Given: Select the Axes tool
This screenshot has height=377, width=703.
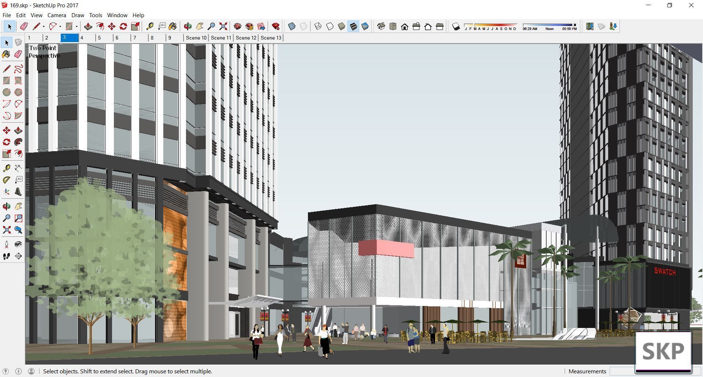Looking at the screenshot, I should (7, 192).
